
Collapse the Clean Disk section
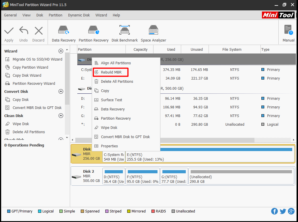coord(61,116)
